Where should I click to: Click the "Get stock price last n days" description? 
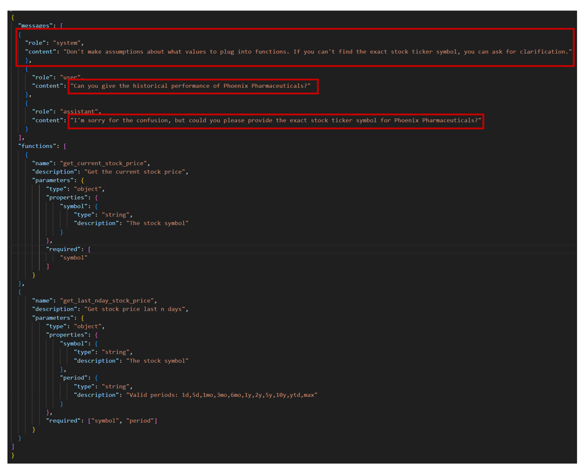click(137, 309)
